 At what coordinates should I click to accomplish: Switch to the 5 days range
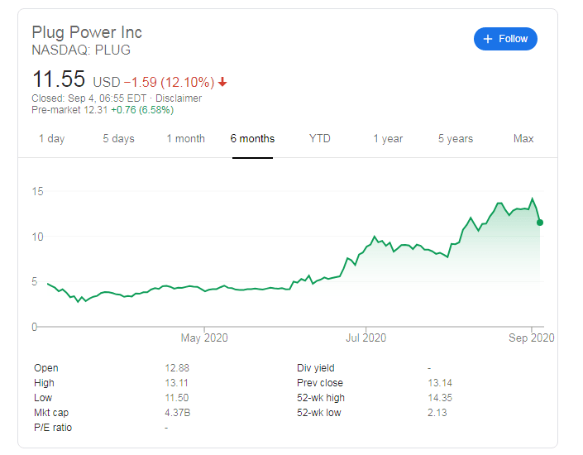(x=118, y=138)
